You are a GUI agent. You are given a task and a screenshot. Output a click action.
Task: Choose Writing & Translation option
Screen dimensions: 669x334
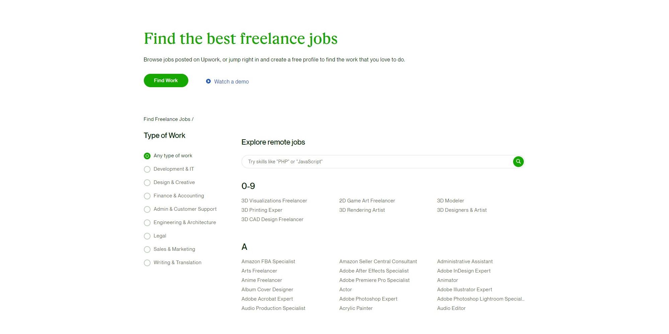click(x=147, y=263)
